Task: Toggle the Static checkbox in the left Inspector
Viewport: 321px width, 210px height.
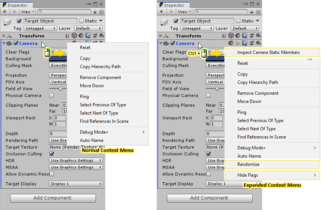Action: click(81, 21)
